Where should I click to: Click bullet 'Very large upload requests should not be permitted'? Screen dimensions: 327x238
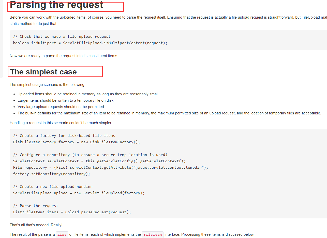61,107
